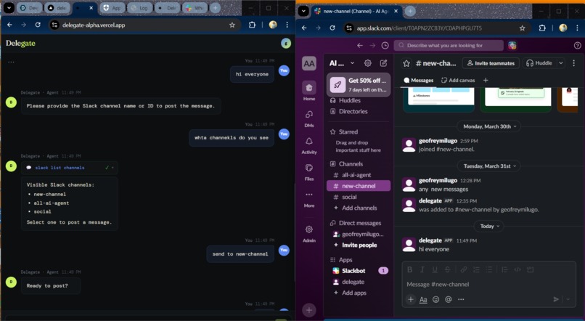Bookmark the Slack page with the star

click(523, 28)
